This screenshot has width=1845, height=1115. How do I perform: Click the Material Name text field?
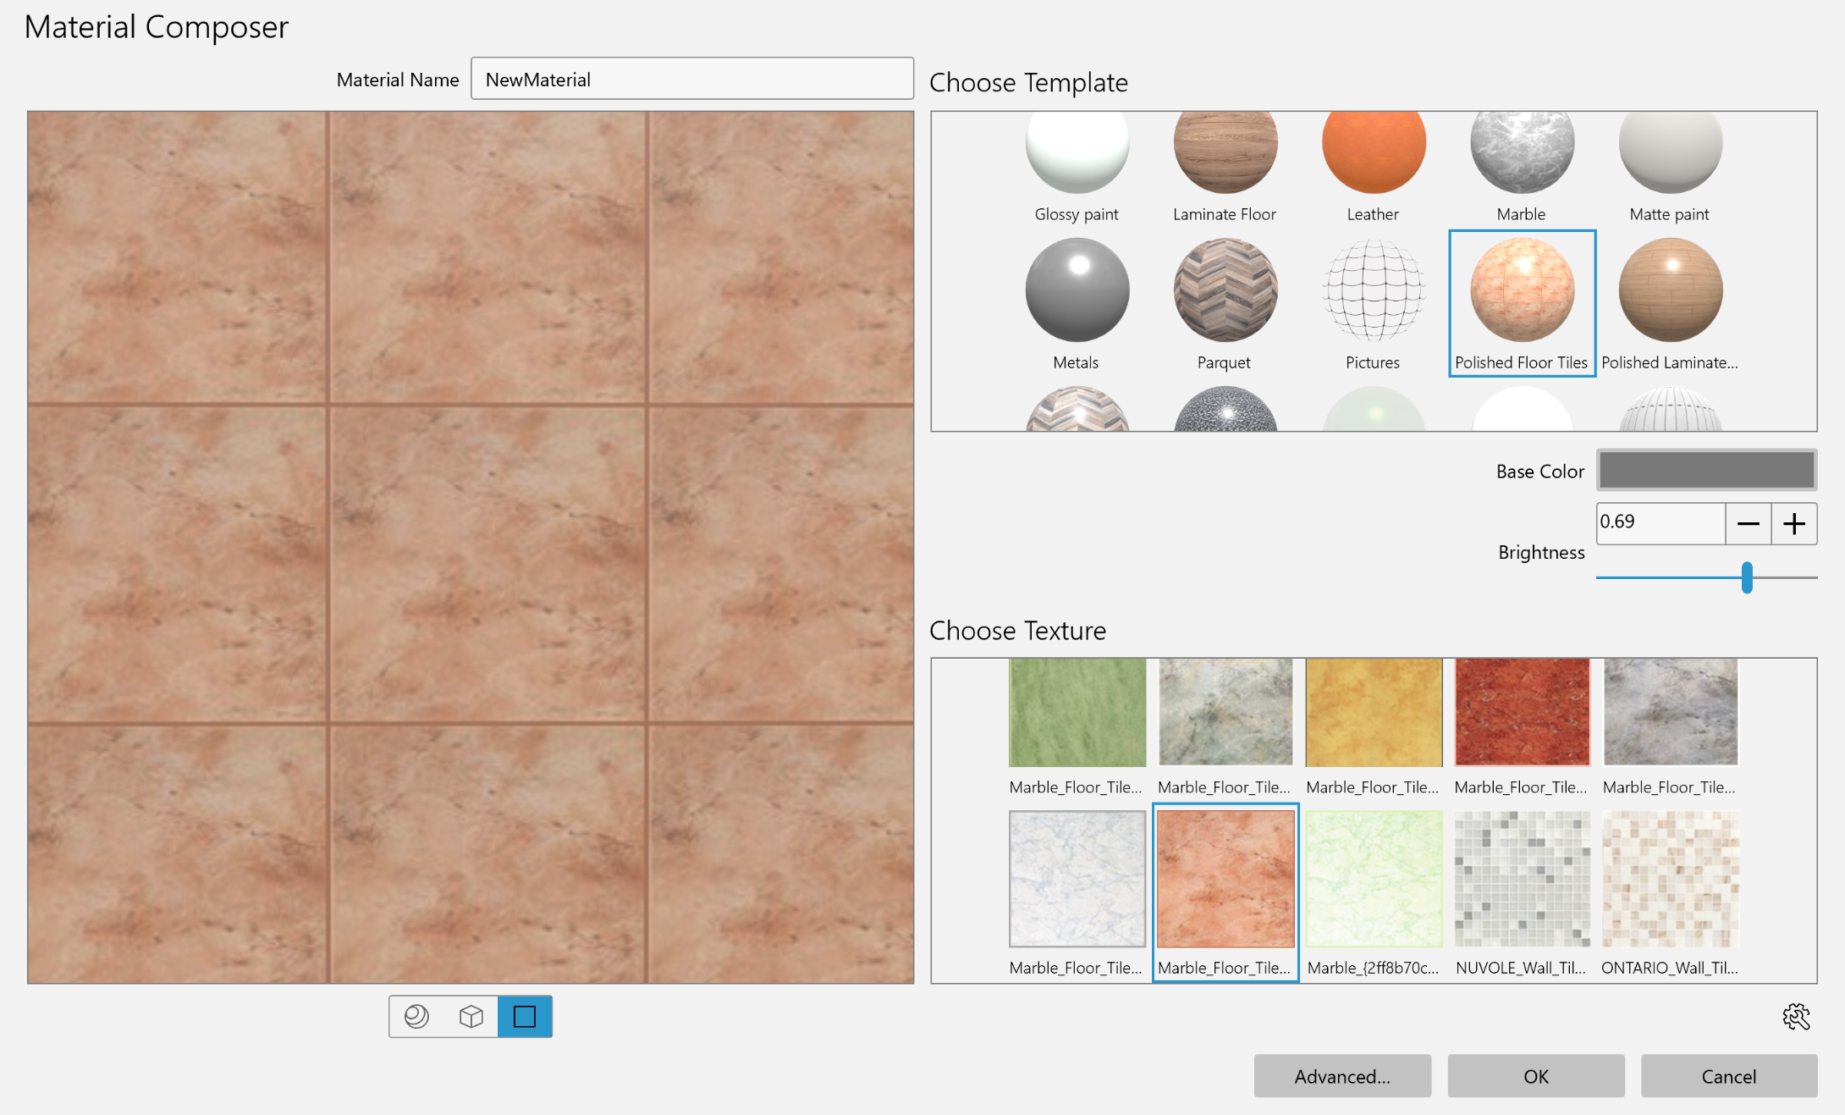point(691,80)
